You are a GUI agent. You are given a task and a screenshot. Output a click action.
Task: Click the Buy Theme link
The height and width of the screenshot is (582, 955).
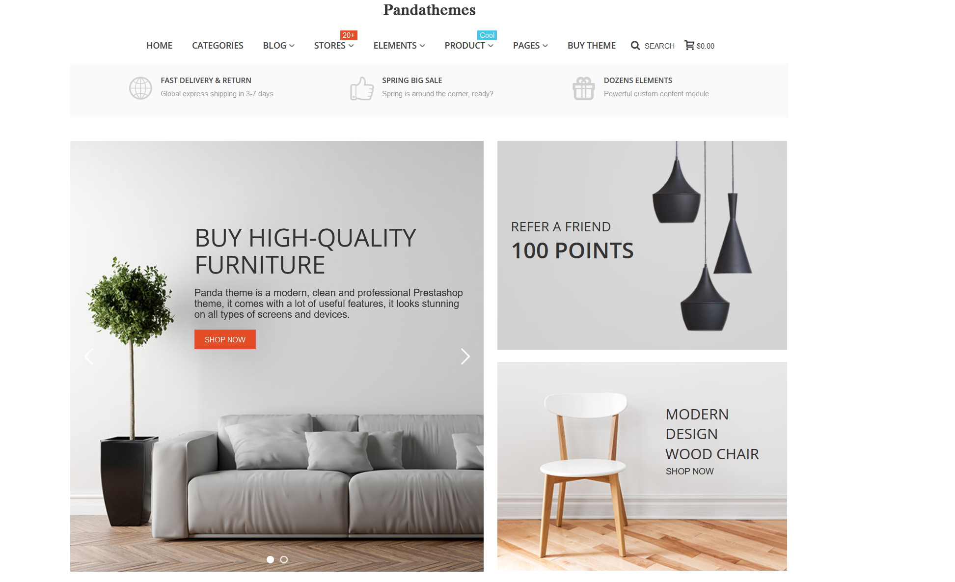click(591, 46)
